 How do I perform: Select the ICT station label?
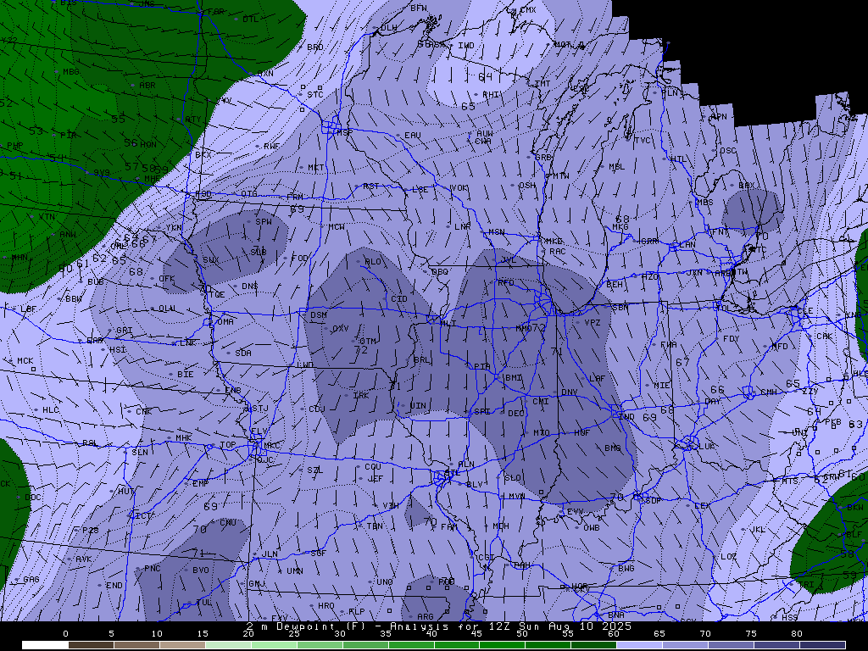[142, 515]
